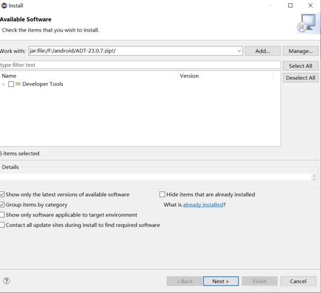The height and width of the screenshot is (293, 321).
Task: Click the Version column header
Action: point(225,76)
